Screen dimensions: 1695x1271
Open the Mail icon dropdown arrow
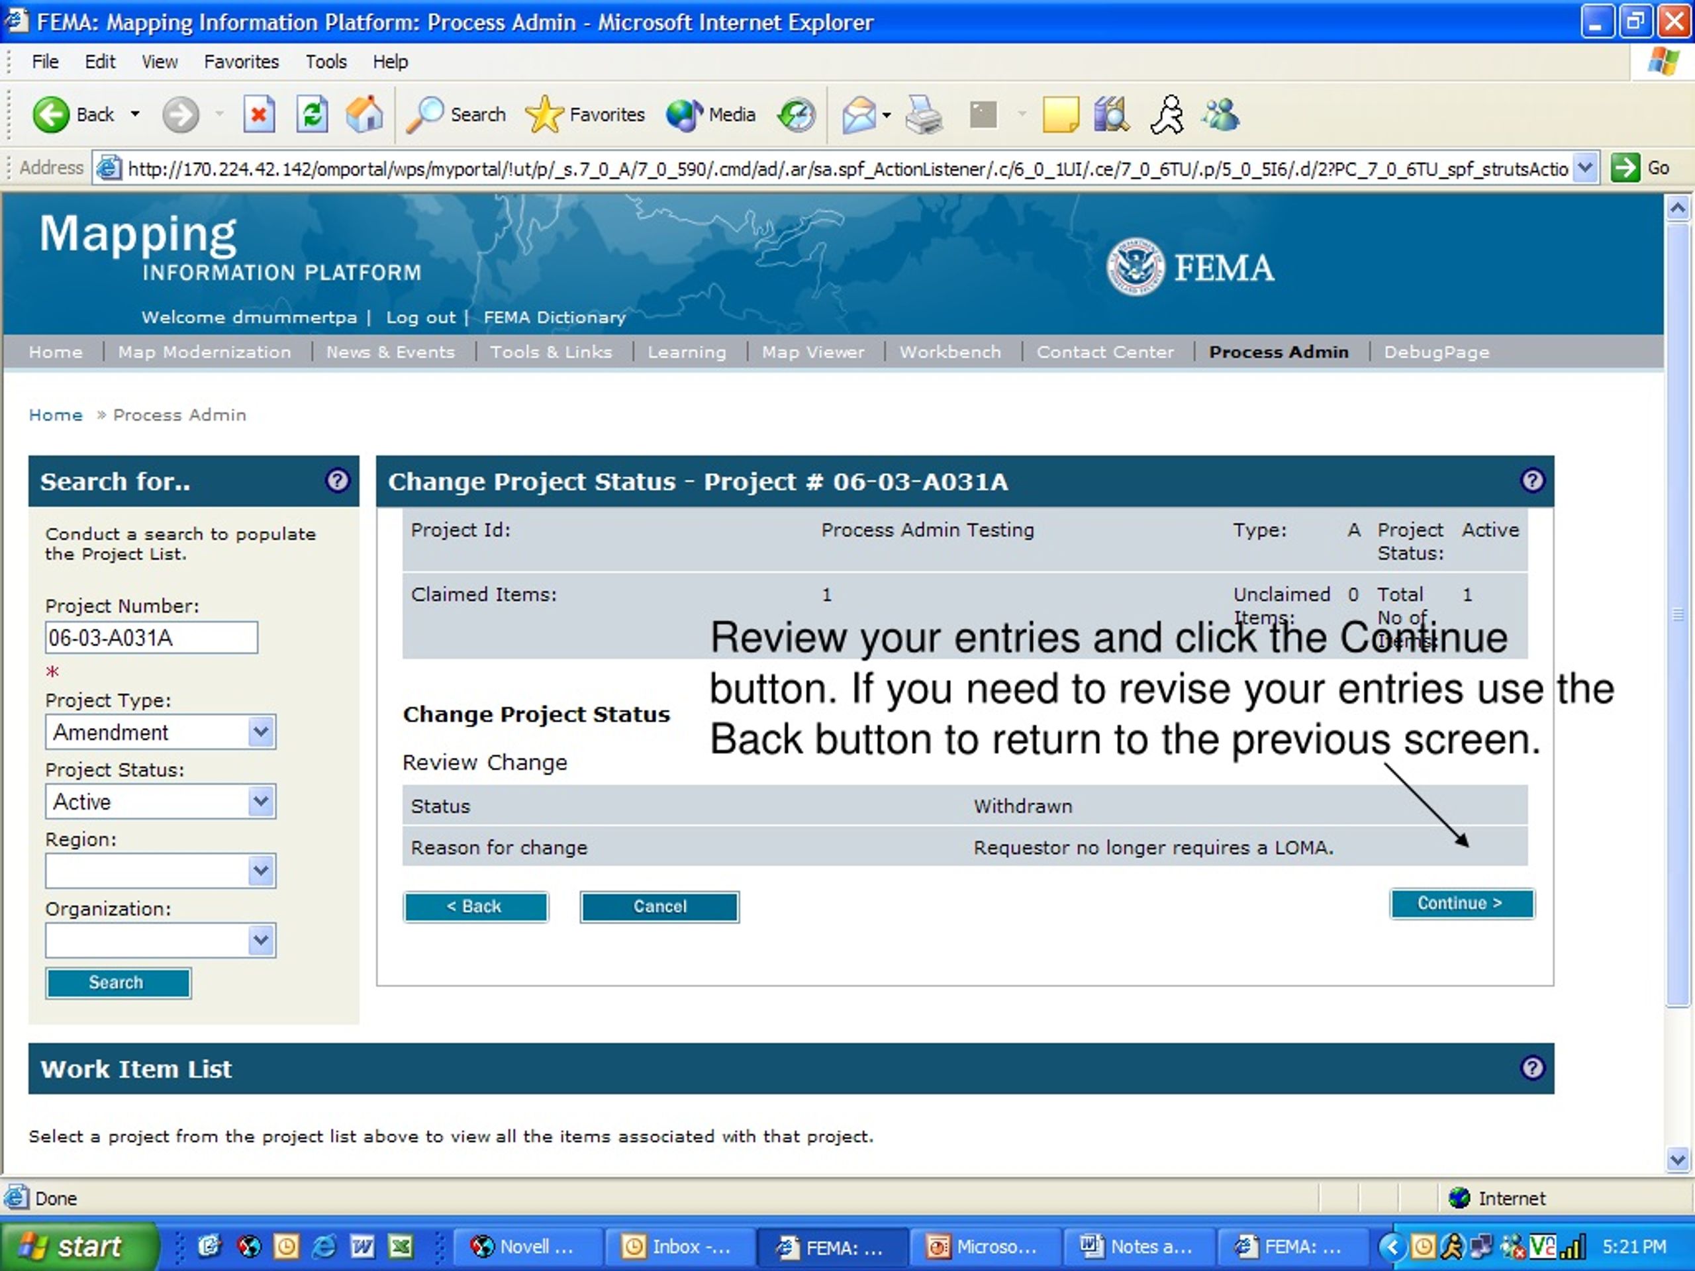[887, 116]
